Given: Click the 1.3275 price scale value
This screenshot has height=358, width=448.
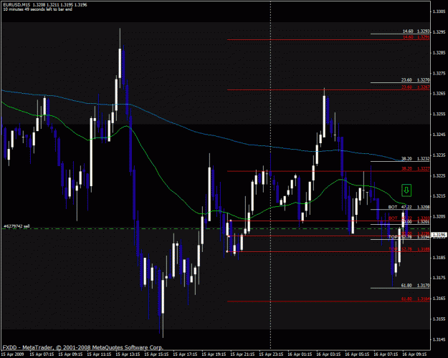Looking at the screenshot, I should click(439, 73).
